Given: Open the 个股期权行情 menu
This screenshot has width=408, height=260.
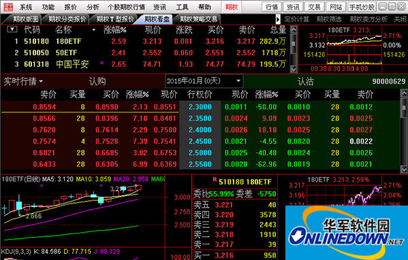Looking at the screenshot, I should 126,7.
